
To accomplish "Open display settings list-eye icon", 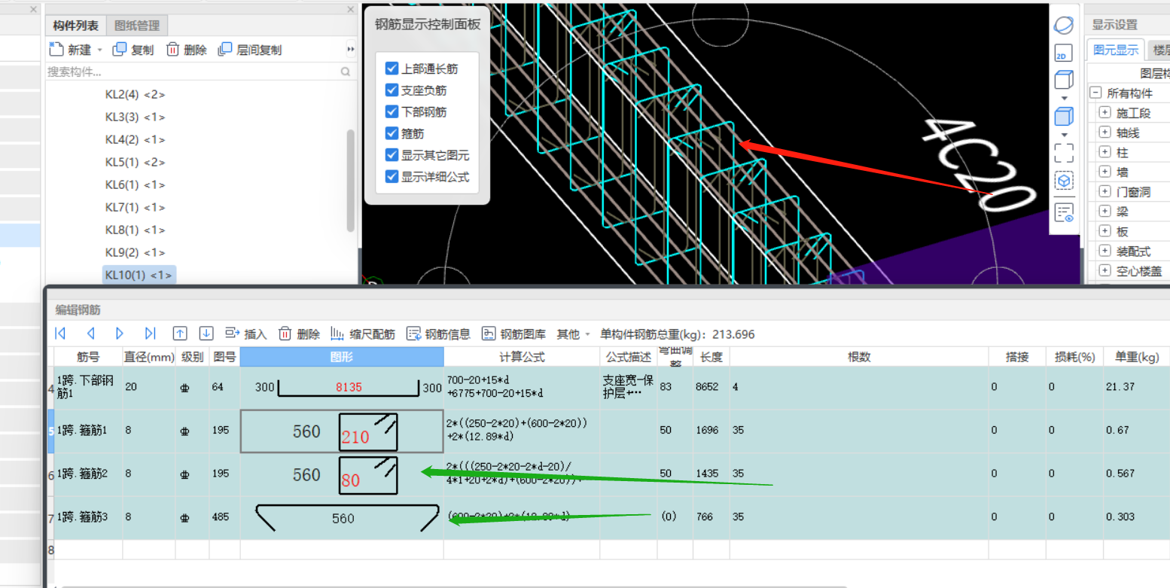I will tap(1064, 212).
